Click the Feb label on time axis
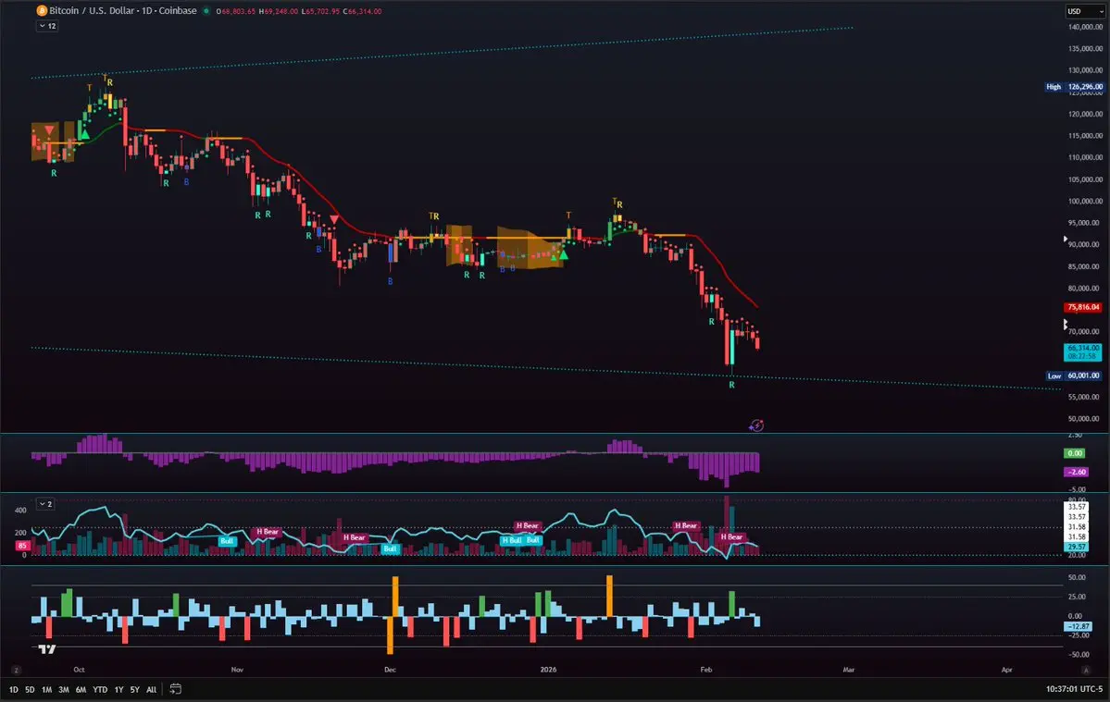The width and height of the screenshot is (1110, 702). (705, 670)
